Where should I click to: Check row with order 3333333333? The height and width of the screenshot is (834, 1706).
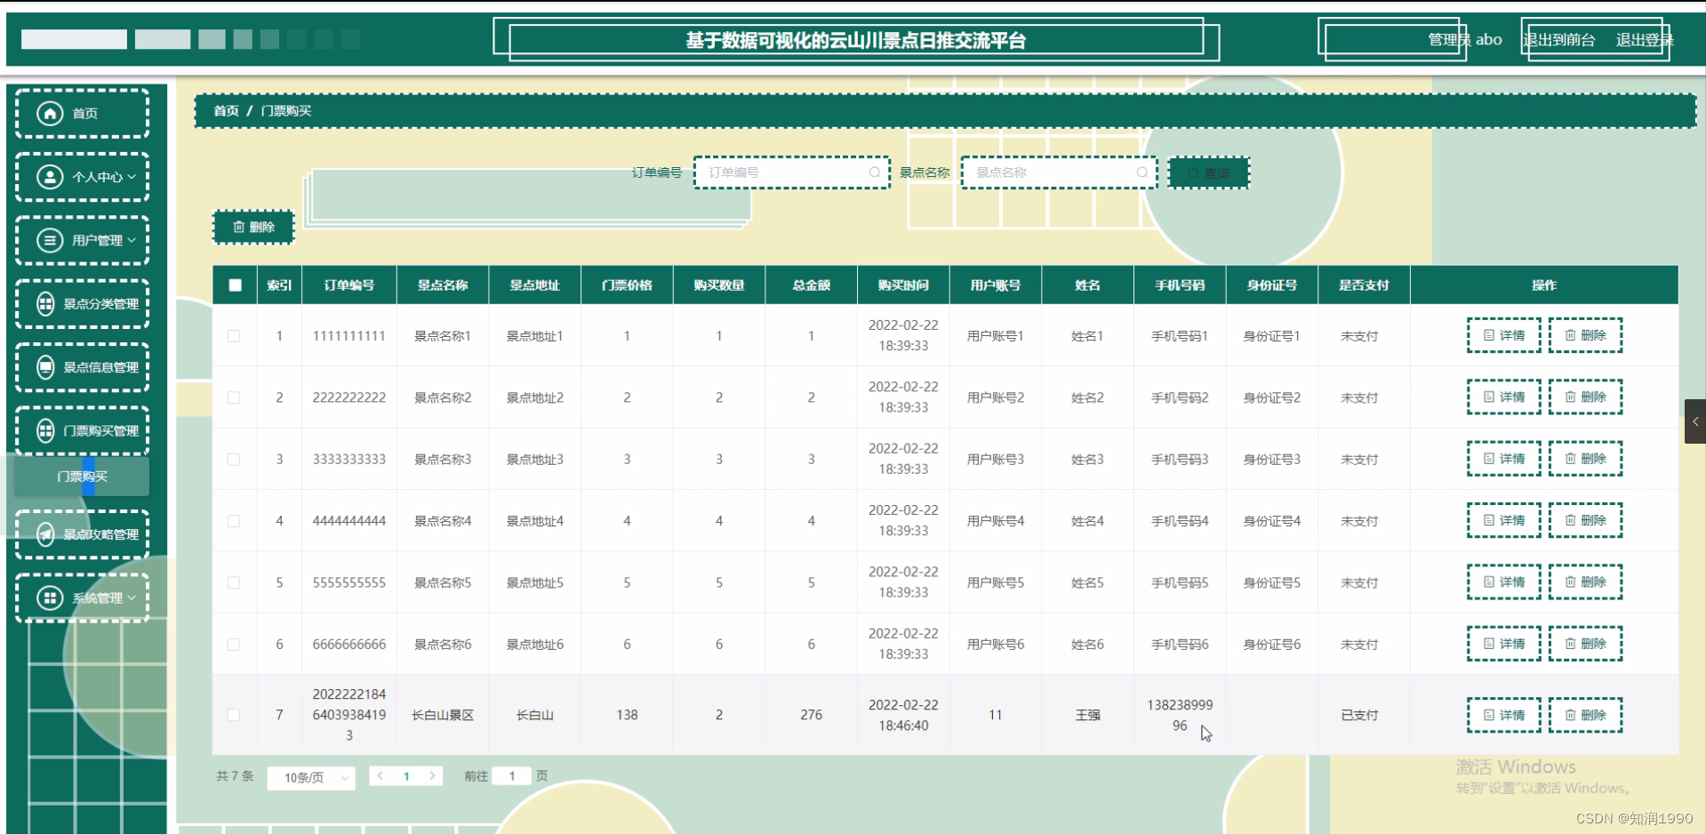[x=234, y=460]
